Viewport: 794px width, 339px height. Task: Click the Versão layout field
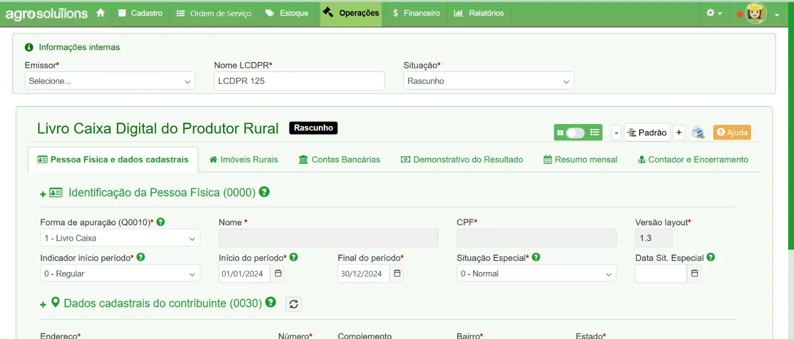[654, 238]
